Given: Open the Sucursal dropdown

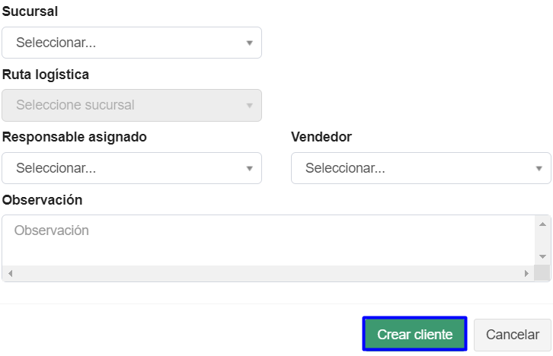Looking at the screenshot, I should coord(131,43).
